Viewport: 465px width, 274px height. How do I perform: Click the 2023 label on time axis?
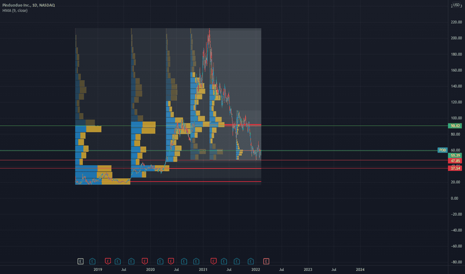tap(308, 270)
